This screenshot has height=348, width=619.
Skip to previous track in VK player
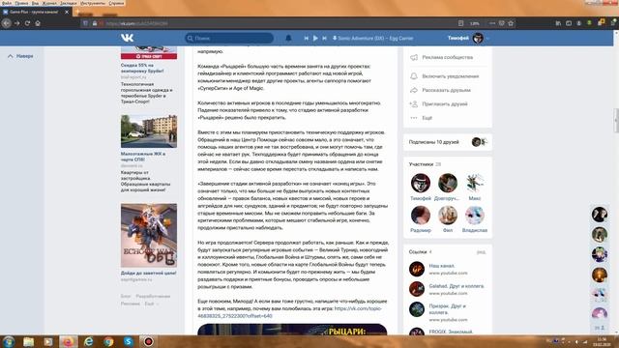306,39
